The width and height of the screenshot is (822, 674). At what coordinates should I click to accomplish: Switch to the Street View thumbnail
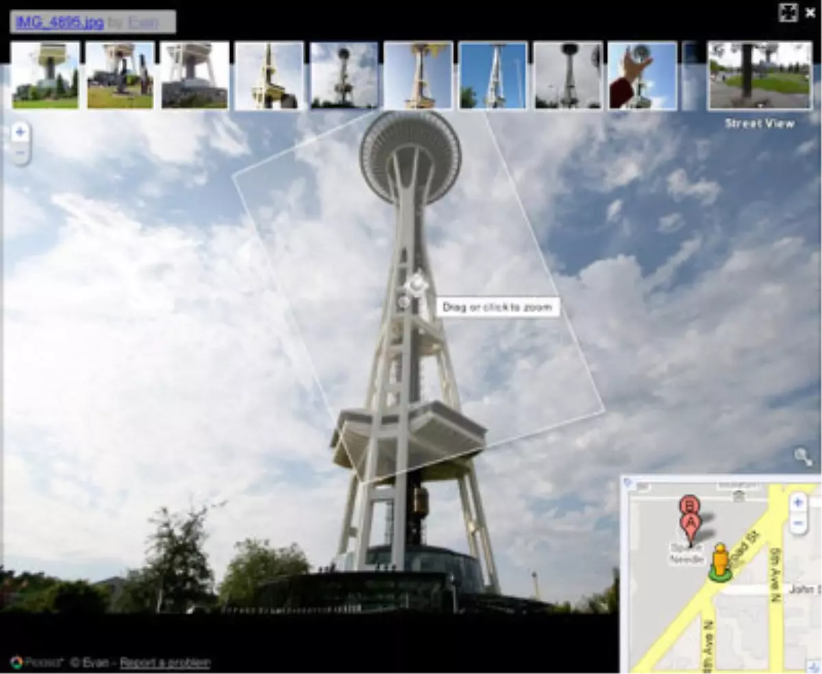tap(759, 76)
